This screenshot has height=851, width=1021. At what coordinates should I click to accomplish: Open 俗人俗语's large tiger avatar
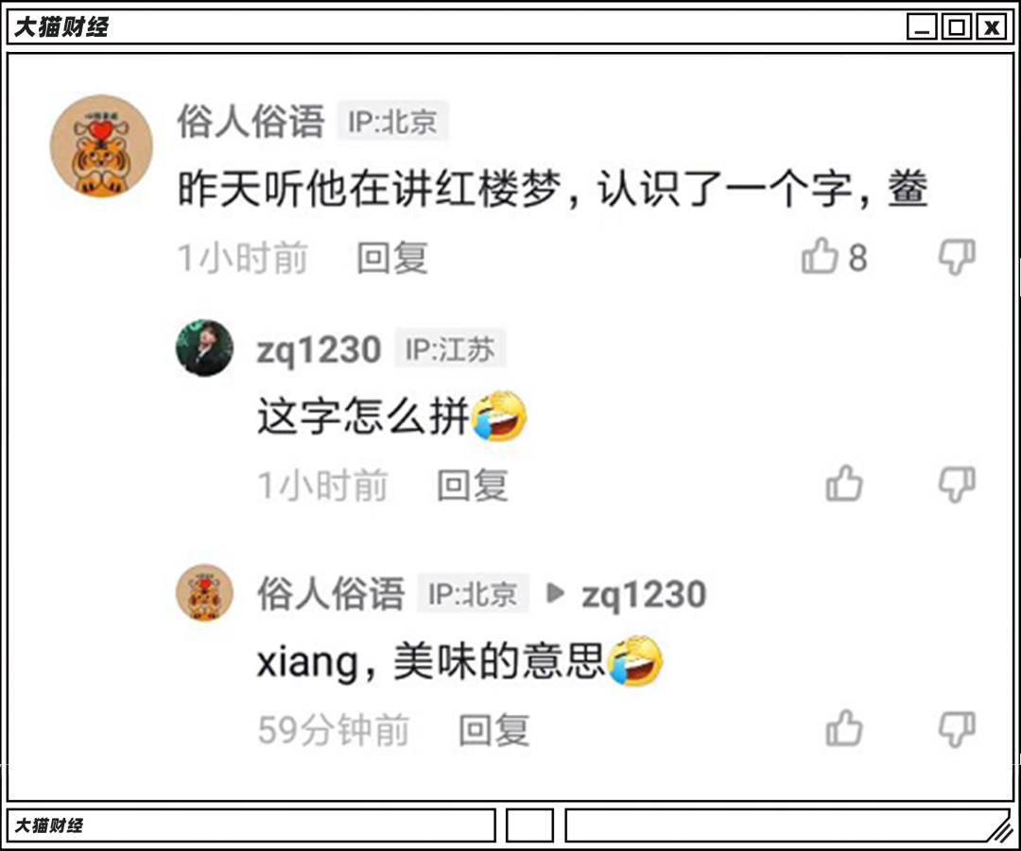(x=101, y=145)
